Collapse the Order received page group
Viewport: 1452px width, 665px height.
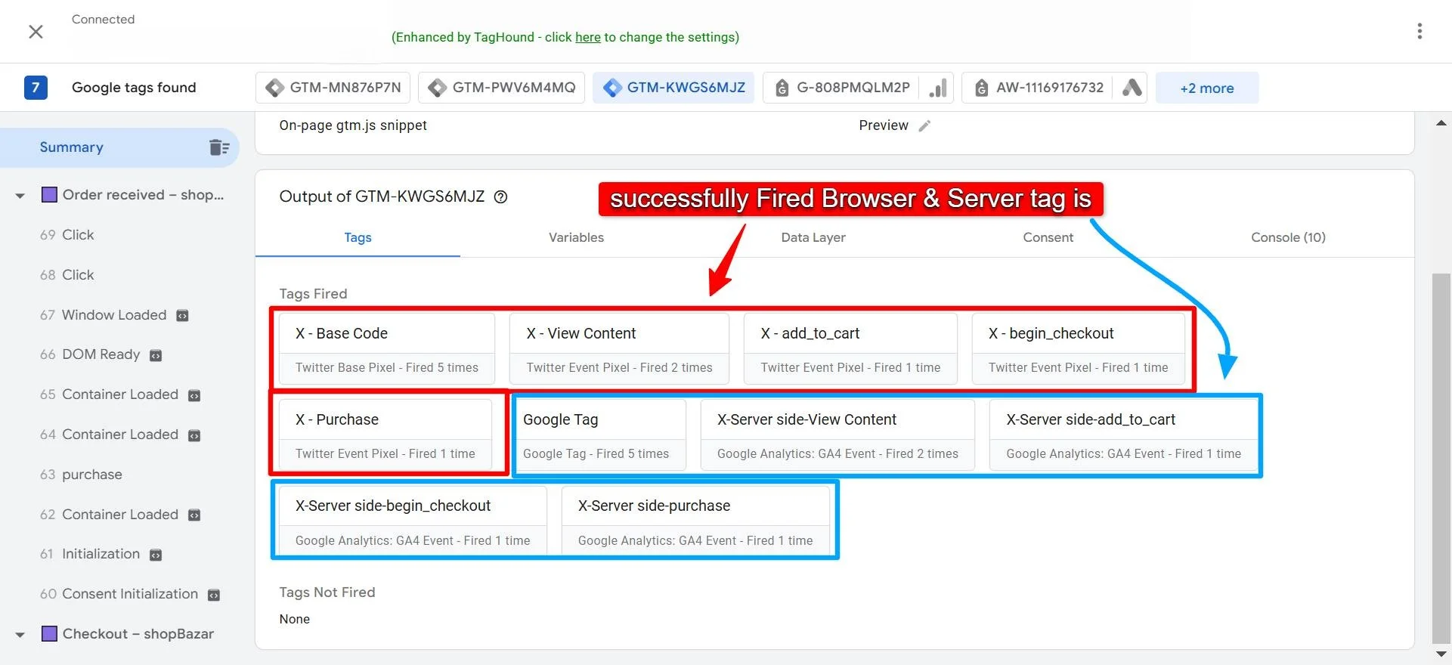(x=20, y=196)
